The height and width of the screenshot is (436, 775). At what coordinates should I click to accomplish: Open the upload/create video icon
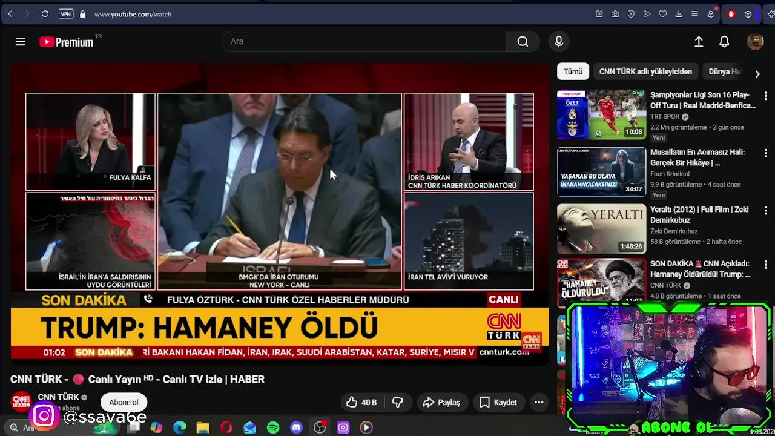pyautogui.click(x=699, y=41)
